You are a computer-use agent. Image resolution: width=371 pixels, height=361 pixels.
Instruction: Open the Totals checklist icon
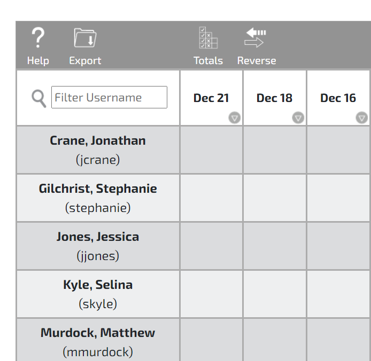click(208, 38)
